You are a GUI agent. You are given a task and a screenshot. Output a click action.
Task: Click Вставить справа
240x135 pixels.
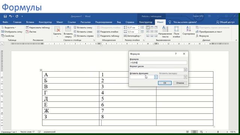pos(84,36)
